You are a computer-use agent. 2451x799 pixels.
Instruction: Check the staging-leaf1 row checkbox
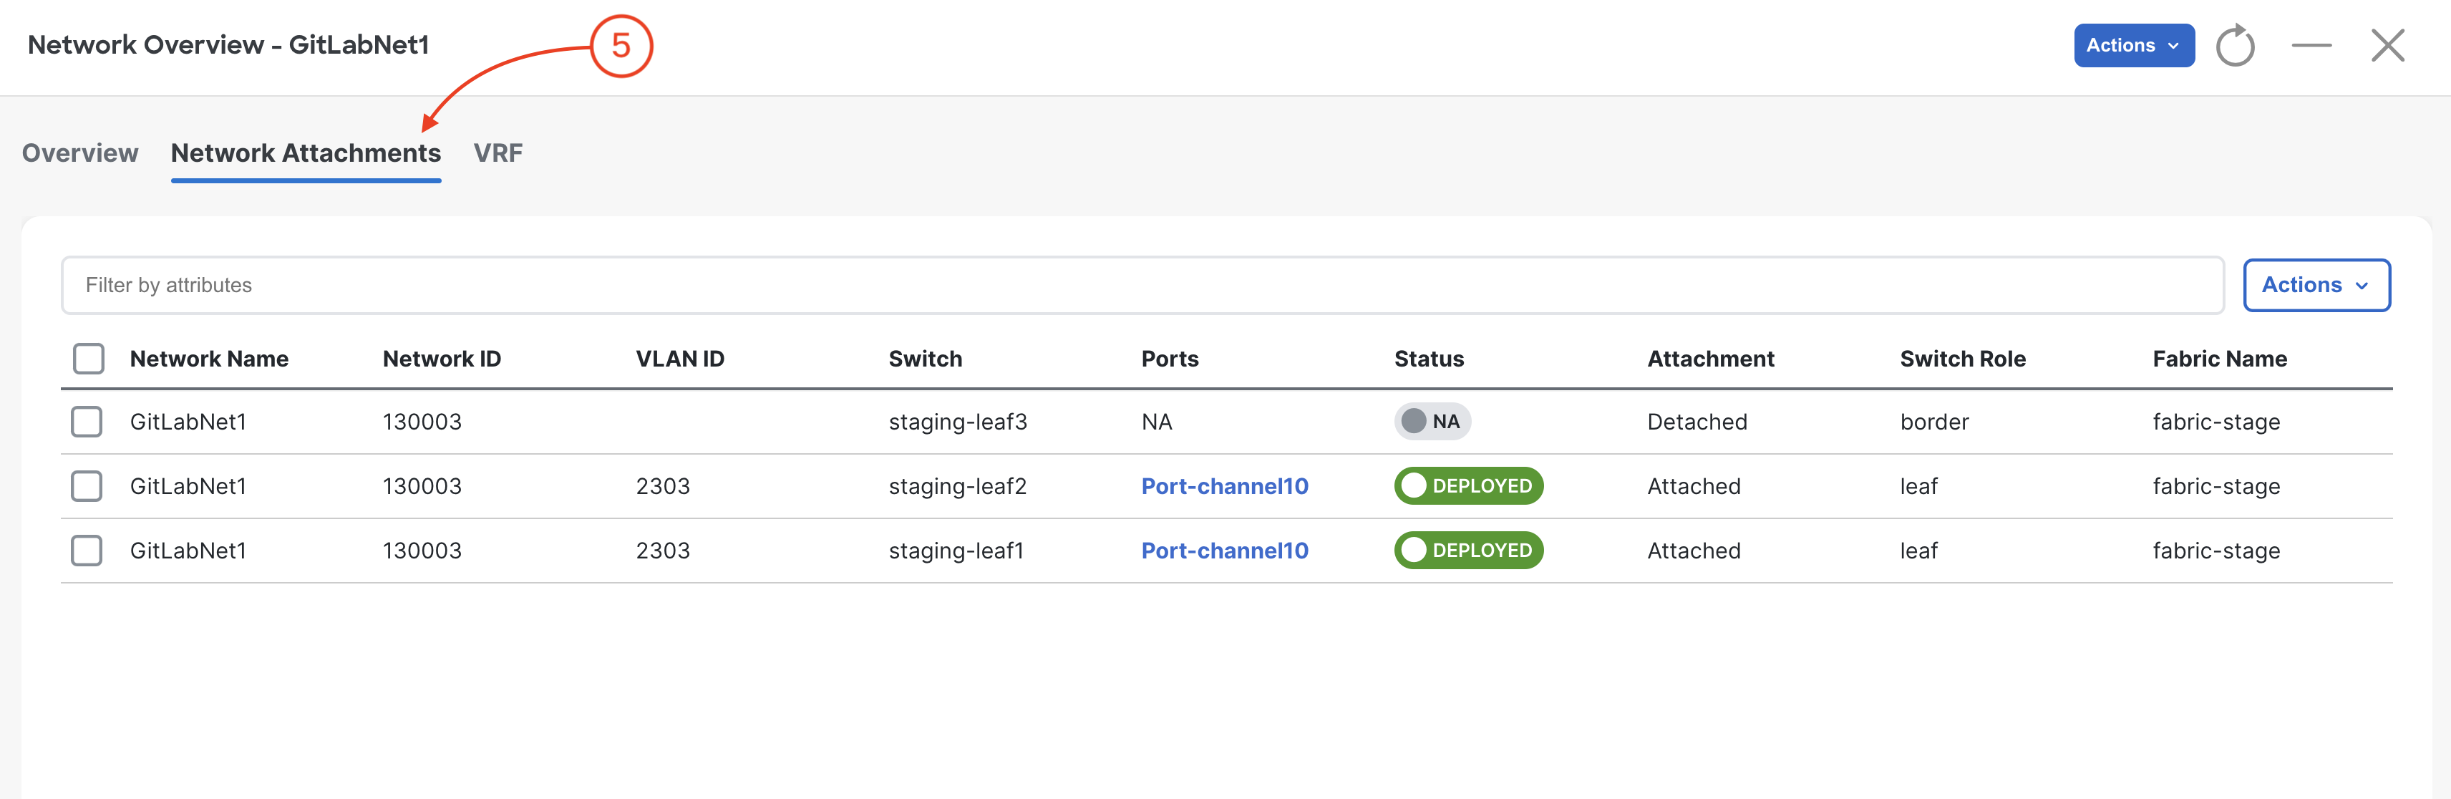point(87,551)
